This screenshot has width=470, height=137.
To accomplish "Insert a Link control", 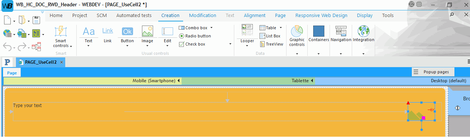I will [x=107, y=34].
